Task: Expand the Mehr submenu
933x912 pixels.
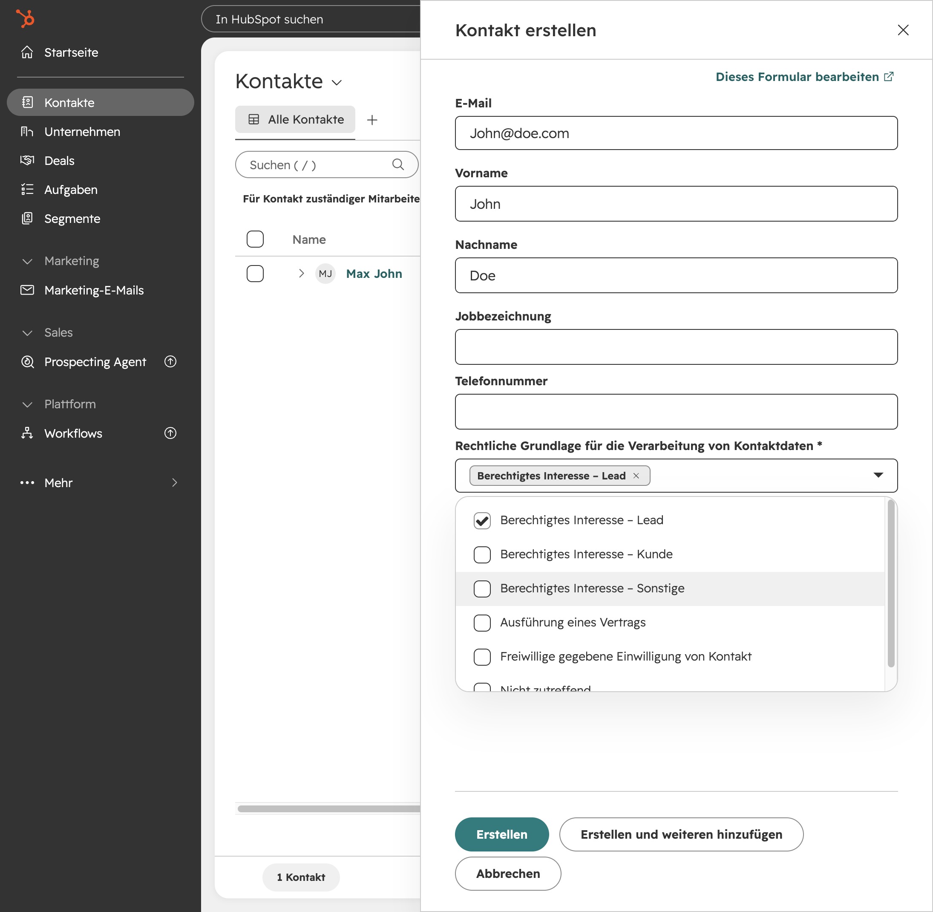Action: (x=174, y=482)
